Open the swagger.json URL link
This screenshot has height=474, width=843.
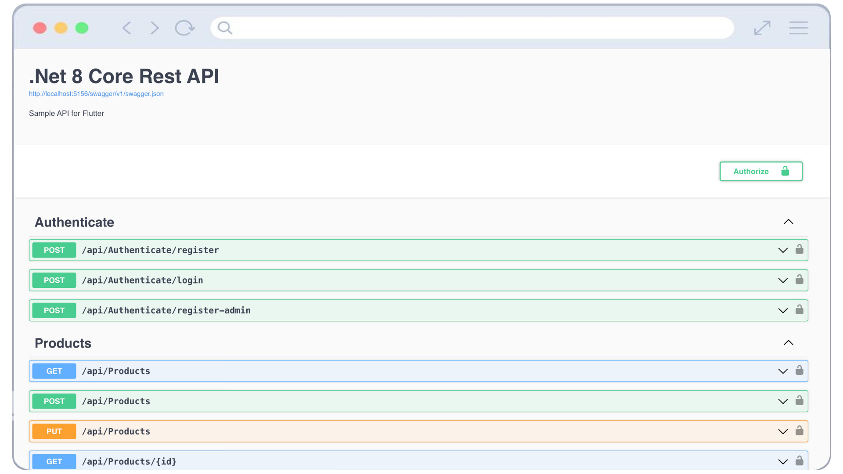pyautogui.click(x=96, y=94)
